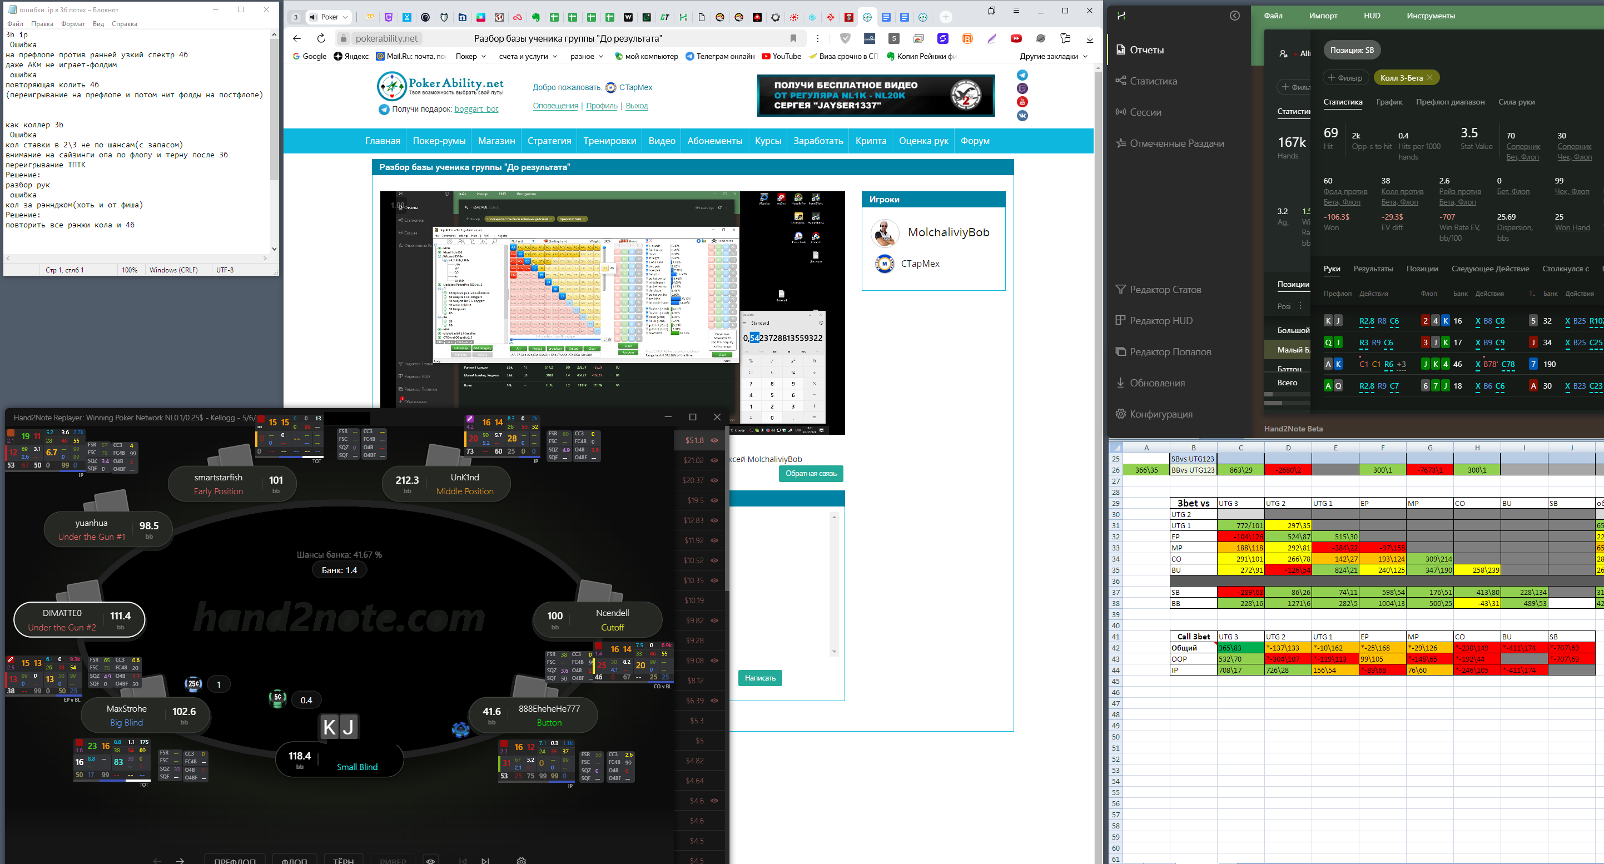This screenshot has height=864, width=1604.
Task: Click comment box scroll down arrow
Action: tap(834, 652)
